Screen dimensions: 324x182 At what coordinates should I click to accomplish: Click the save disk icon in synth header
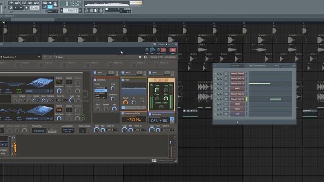pos(140,57)
